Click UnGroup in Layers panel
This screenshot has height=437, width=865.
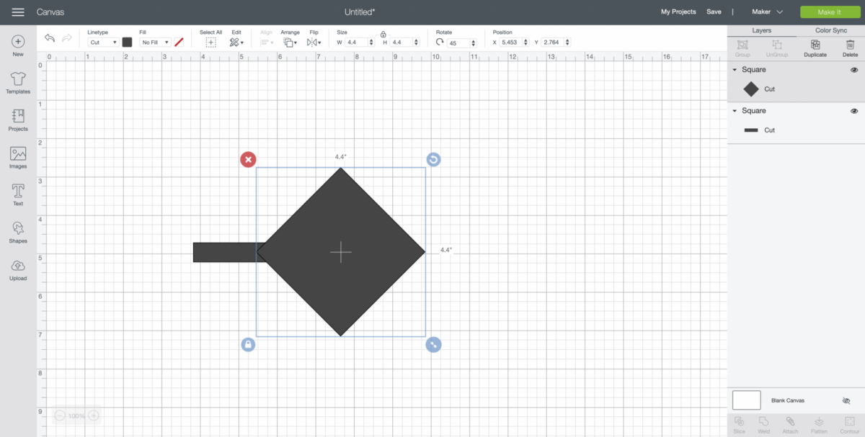point(776,48)
